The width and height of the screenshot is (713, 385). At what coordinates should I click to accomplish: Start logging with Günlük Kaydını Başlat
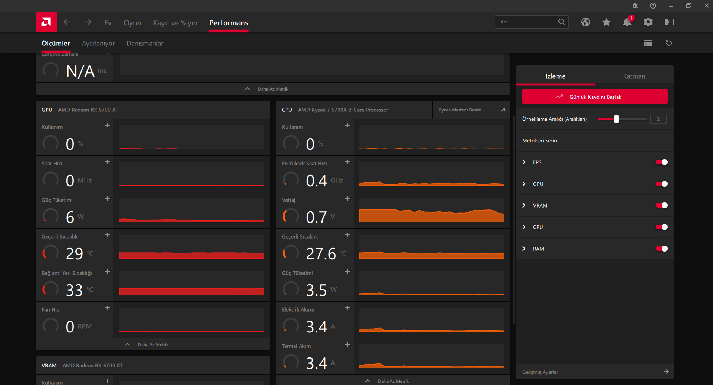coord(595,97)
